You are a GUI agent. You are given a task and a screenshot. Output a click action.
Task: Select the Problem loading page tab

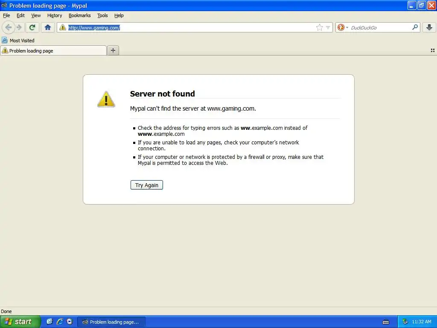(x=53, y=51)
